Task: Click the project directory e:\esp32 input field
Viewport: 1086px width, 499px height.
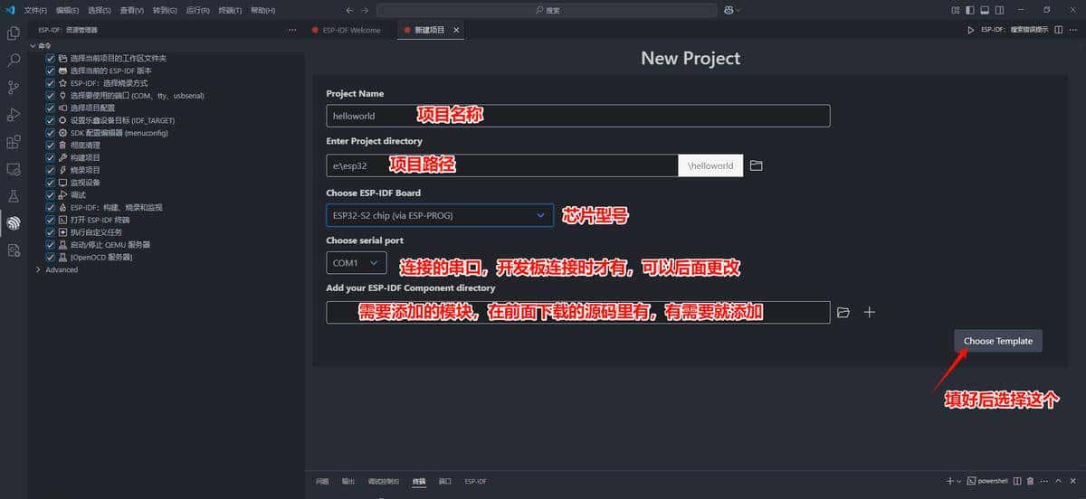Action: coord(502,165)
